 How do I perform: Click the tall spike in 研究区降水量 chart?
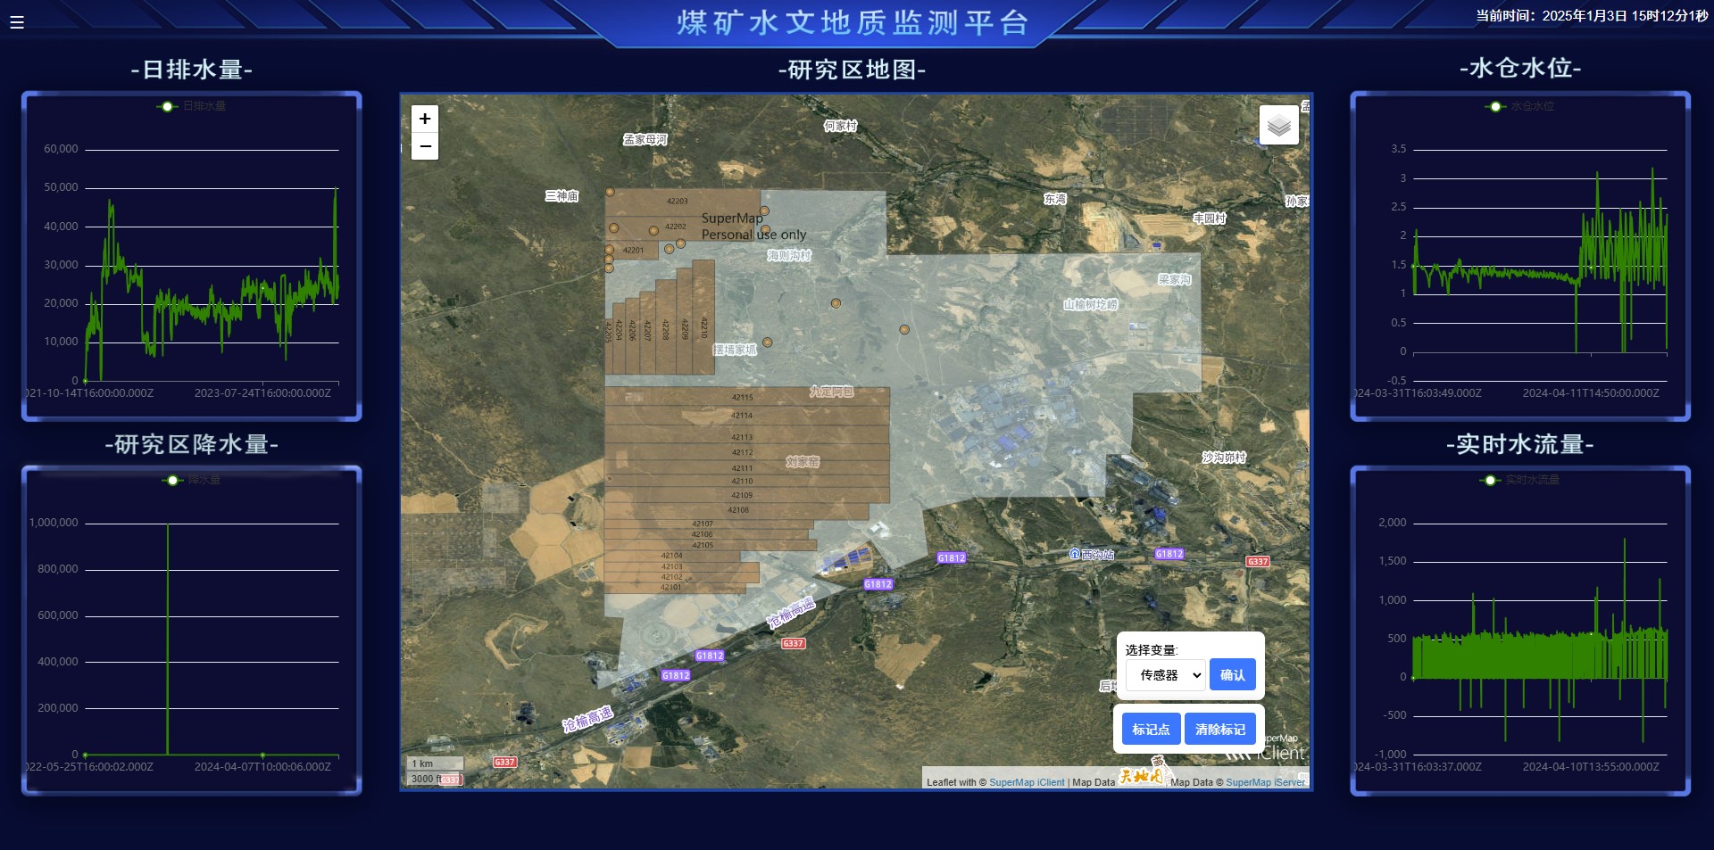point(168,624)
